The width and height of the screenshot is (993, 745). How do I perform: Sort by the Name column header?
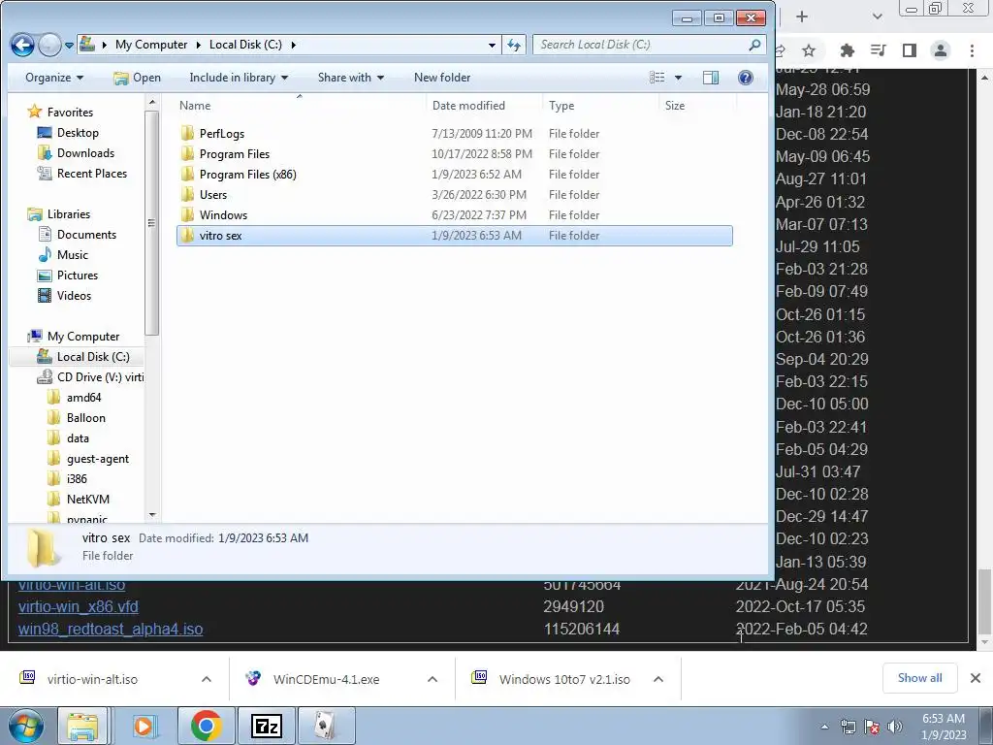click(195, 105)
